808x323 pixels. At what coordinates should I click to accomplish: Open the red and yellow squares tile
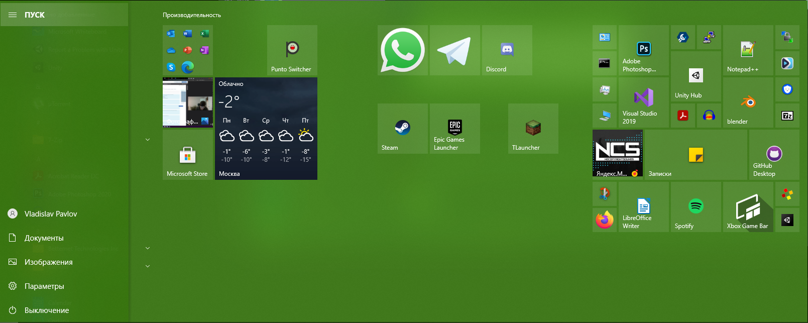787,194
